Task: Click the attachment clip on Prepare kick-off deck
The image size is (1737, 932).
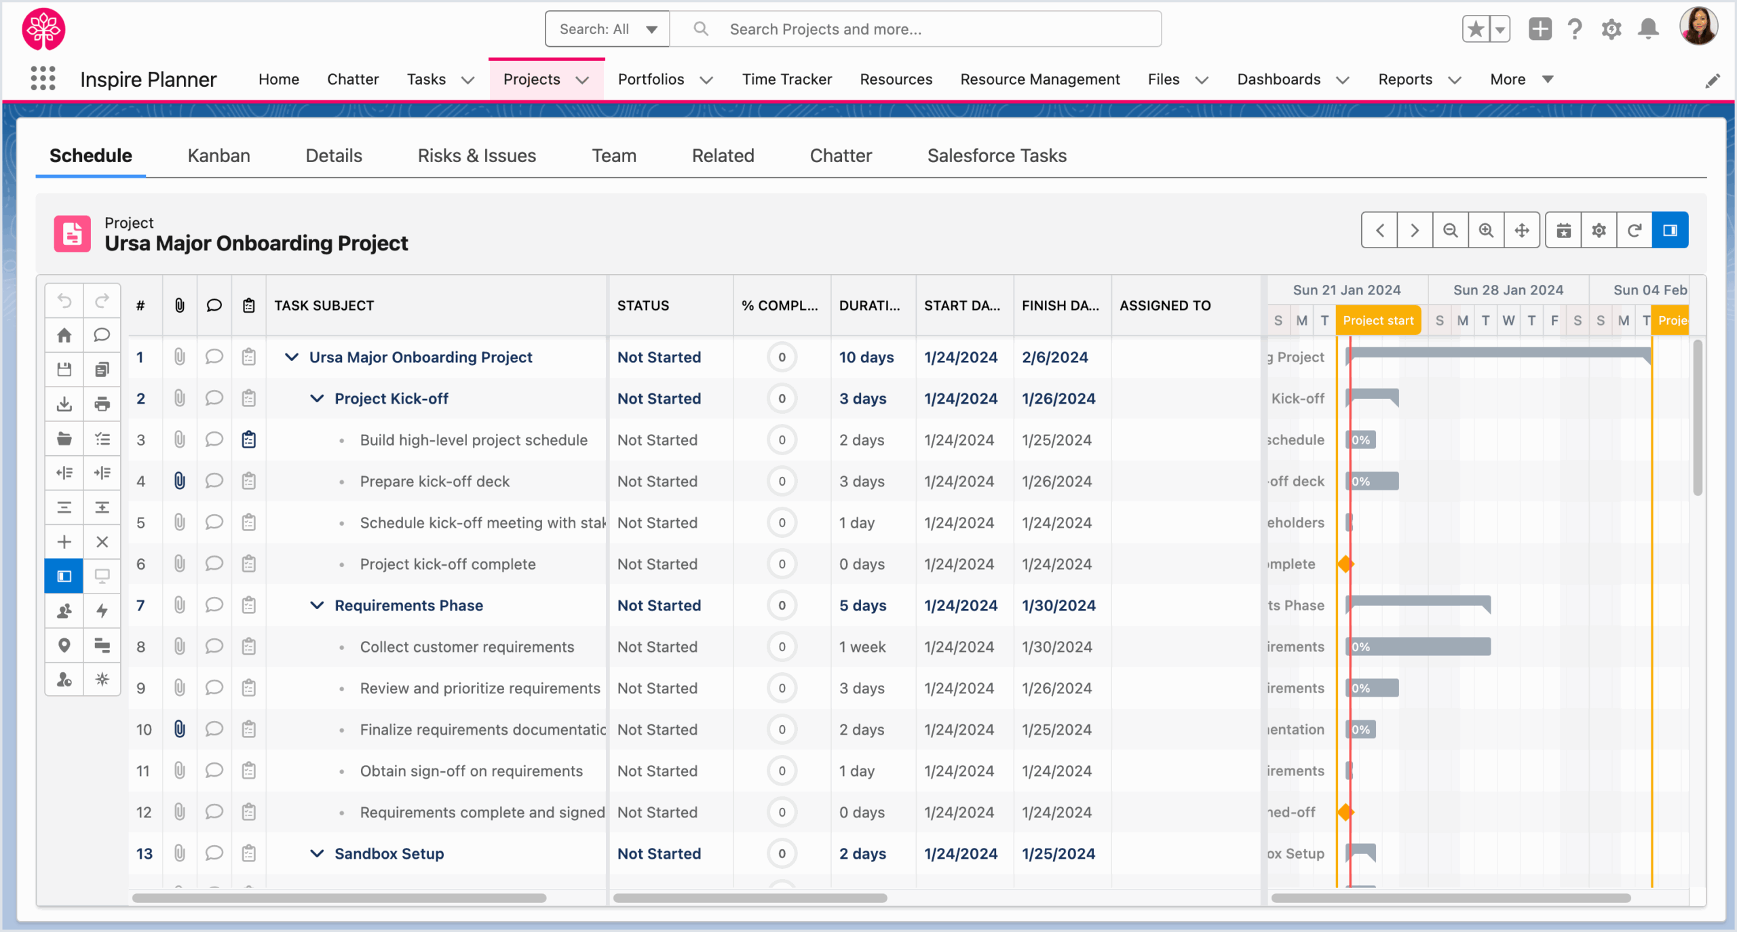Action: tap(179, 481)
